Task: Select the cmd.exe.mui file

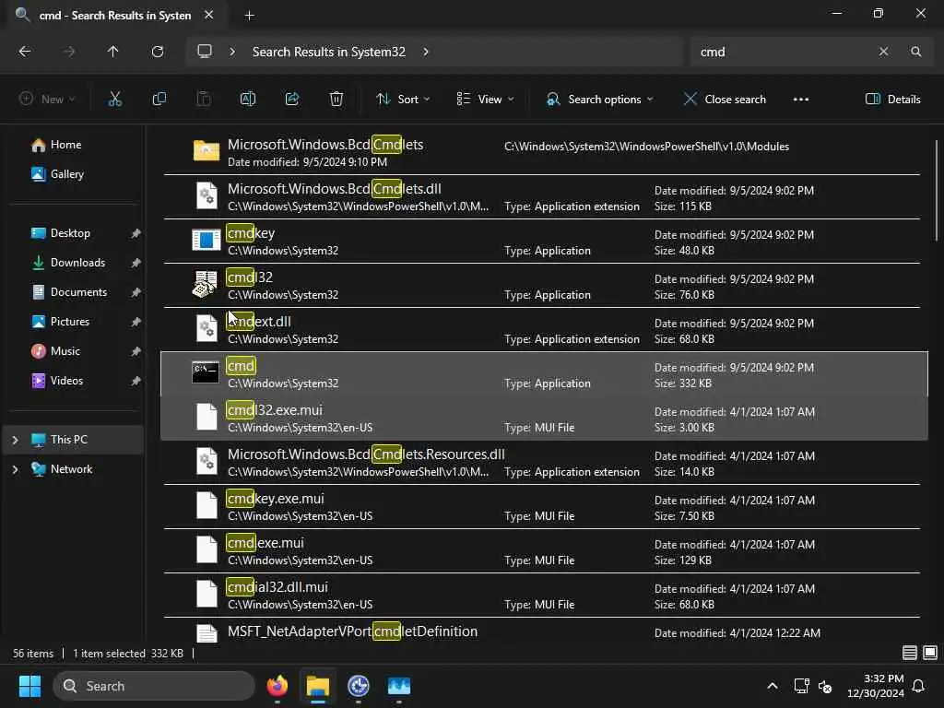Action: (x=542, y=551)
